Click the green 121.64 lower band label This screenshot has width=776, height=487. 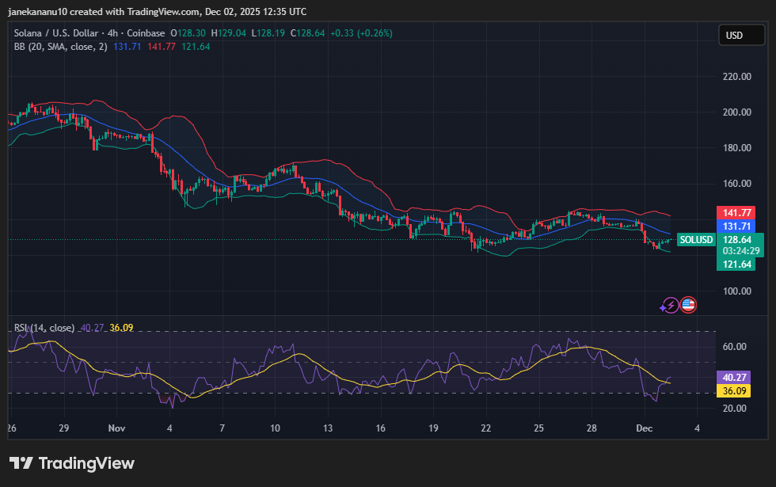tap(737, 264)
